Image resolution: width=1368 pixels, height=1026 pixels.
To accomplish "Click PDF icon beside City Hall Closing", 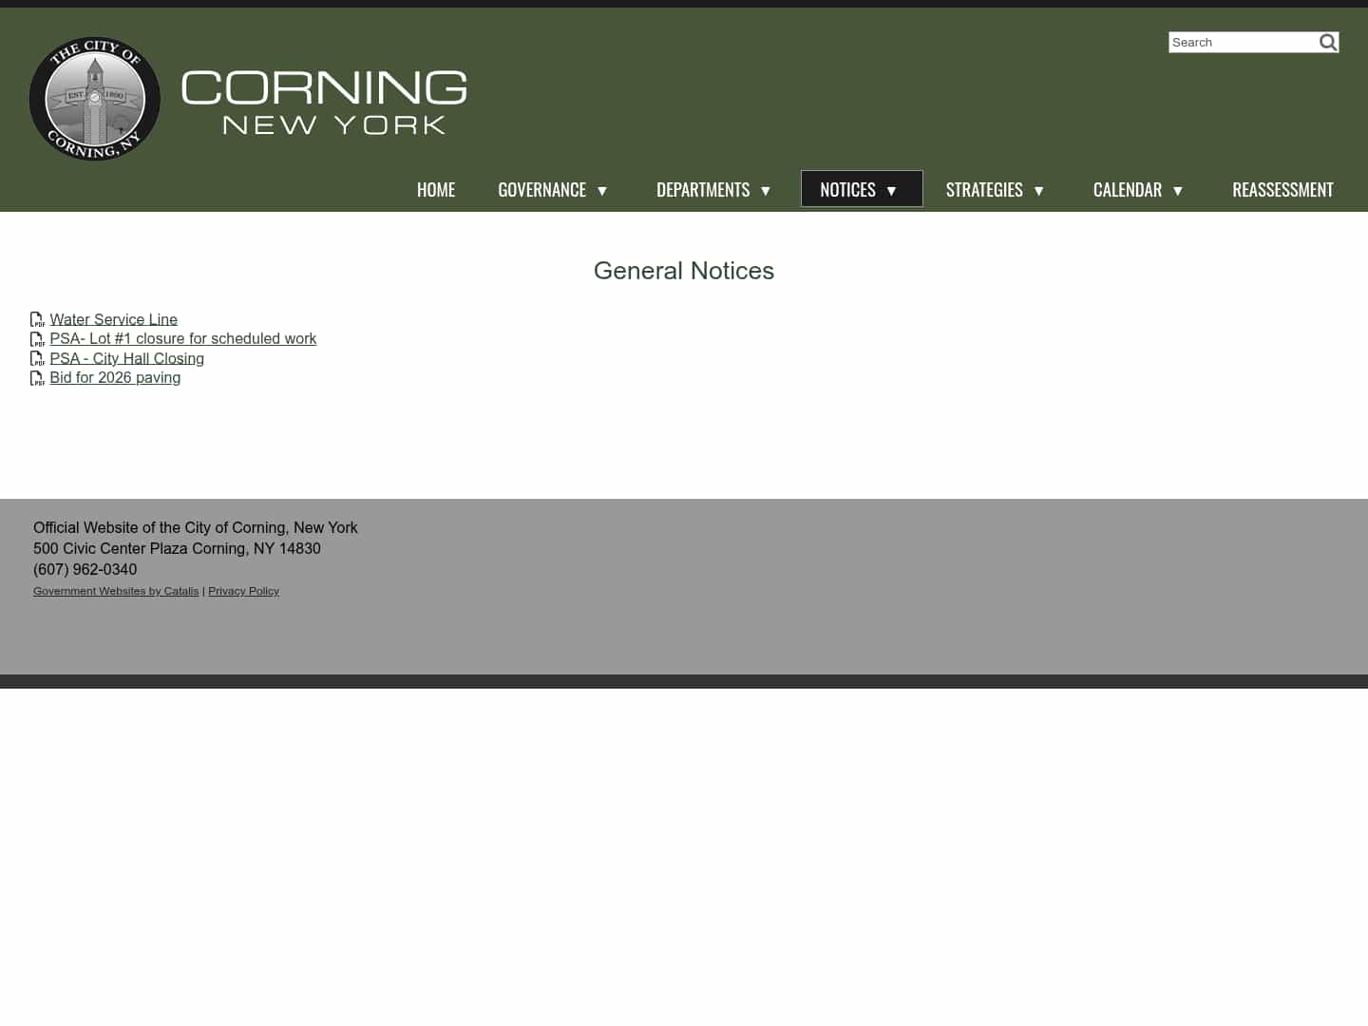I will pyautogui.click(x=38, y=359).
